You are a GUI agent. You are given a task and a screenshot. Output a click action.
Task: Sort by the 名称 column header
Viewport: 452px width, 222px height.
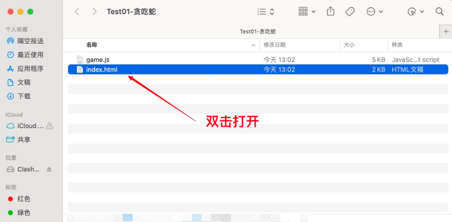click(92, 45)
